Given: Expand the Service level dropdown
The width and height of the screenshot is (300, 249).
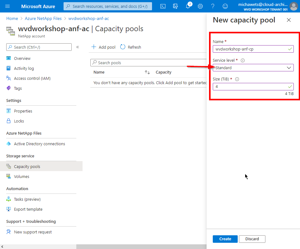Looking at the screenshot, I should (253, 68).
